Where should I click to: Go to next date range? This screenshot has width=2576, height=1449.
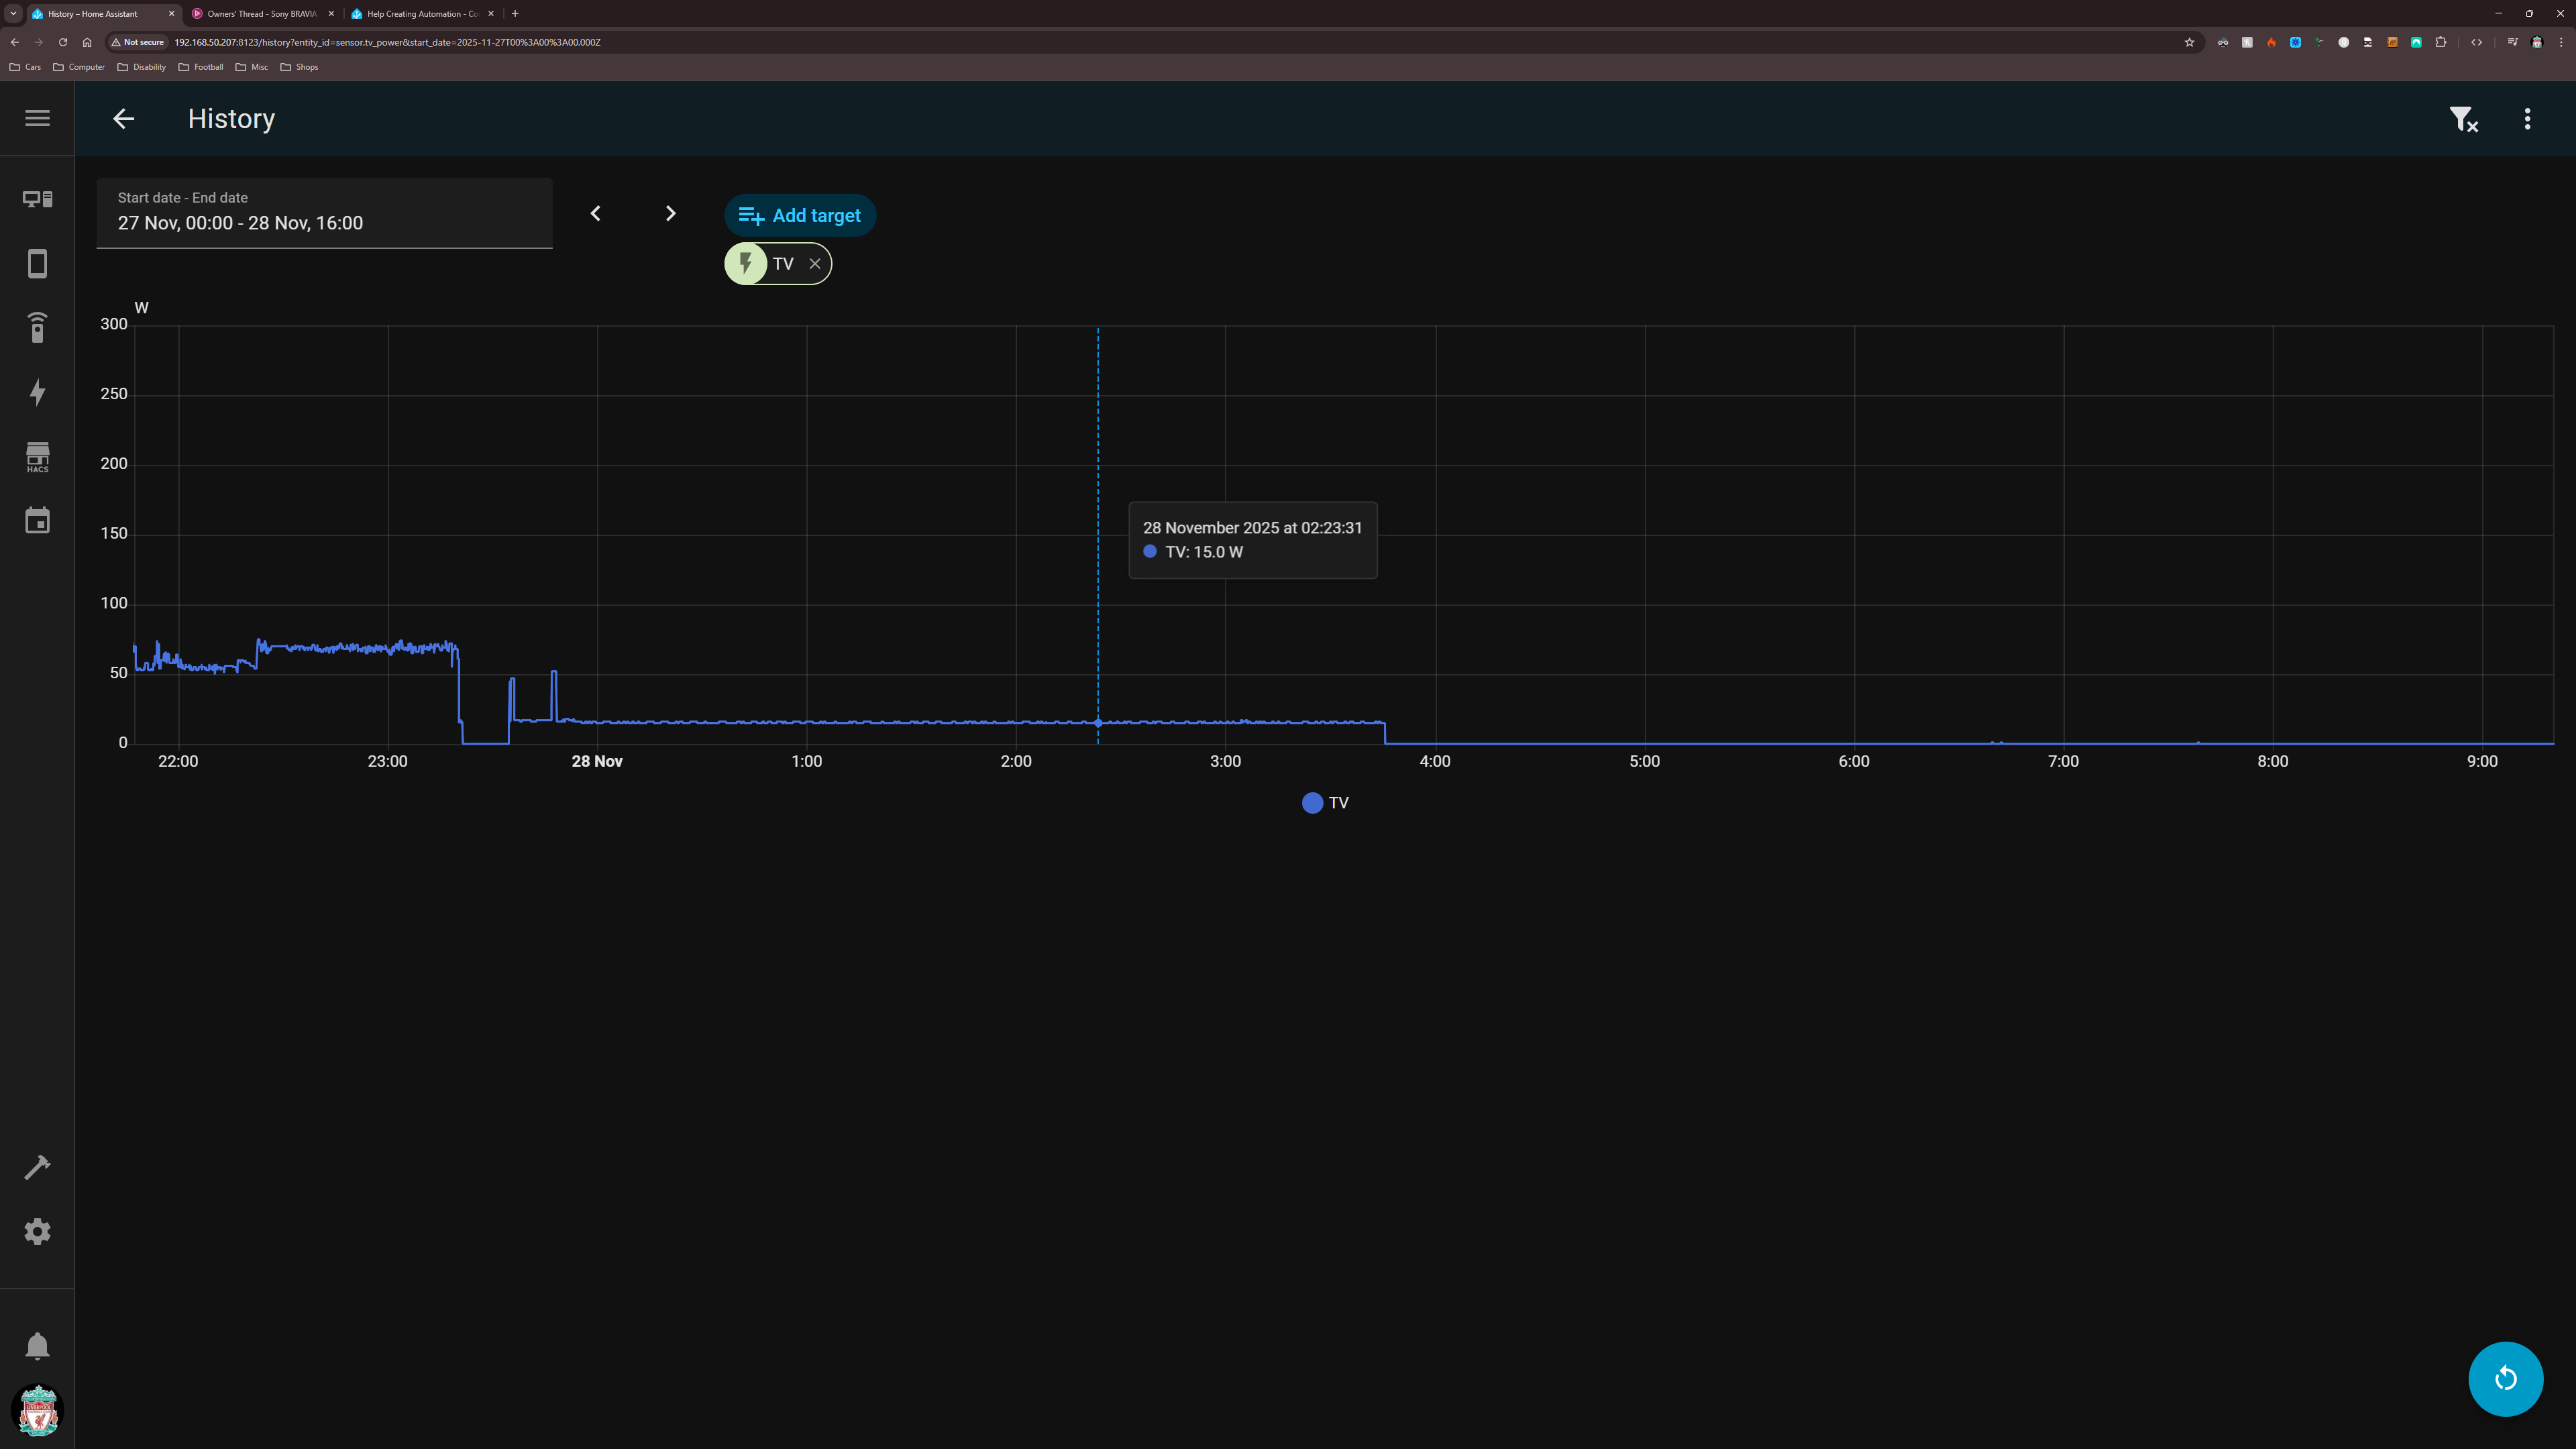(671, 214)
